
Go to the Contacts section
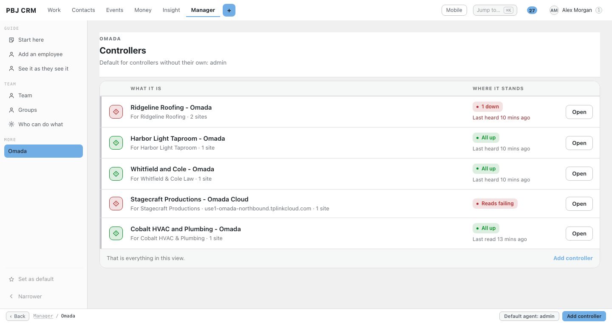click(83, 10)
